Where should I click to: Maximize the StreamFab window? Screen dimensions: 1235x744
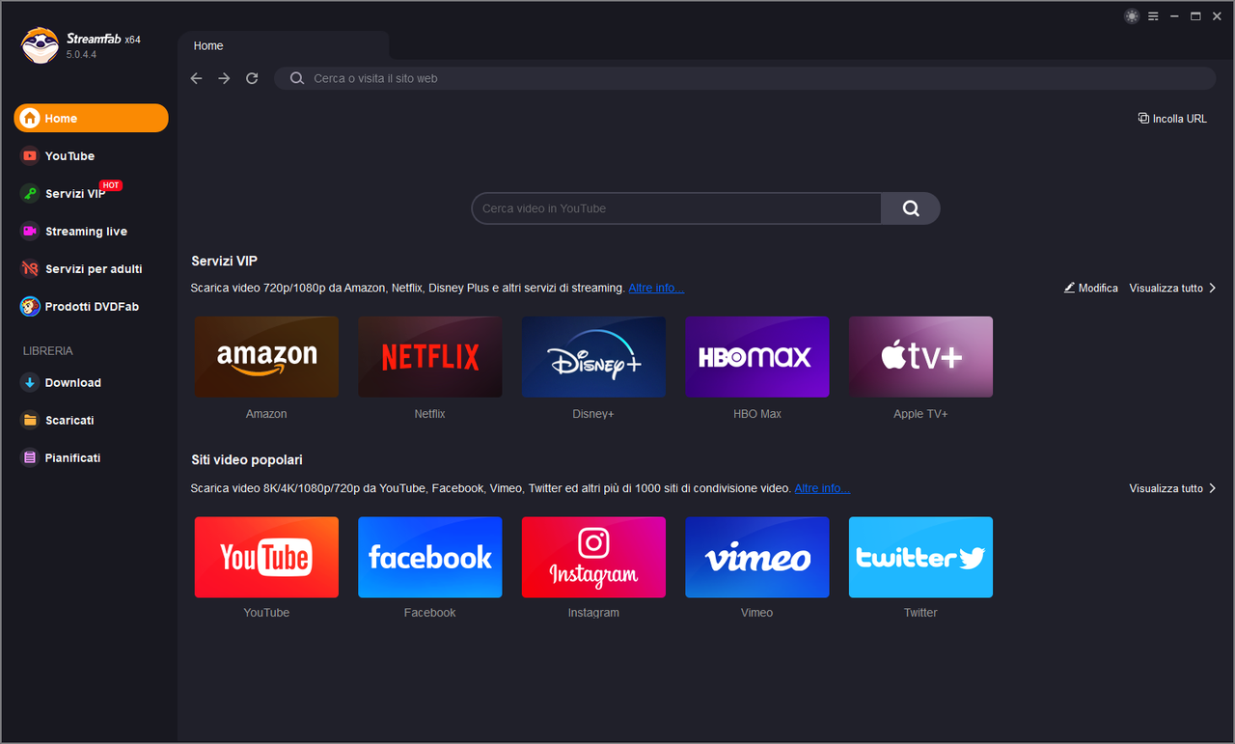coord(1195,16)
